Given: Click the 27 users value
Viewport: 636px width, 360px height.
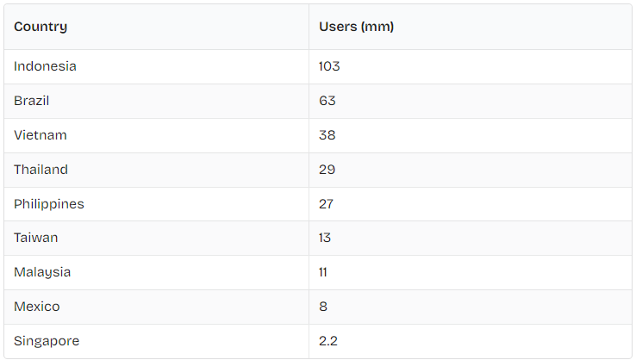Looking at the screenshot, I should (327, 204).
